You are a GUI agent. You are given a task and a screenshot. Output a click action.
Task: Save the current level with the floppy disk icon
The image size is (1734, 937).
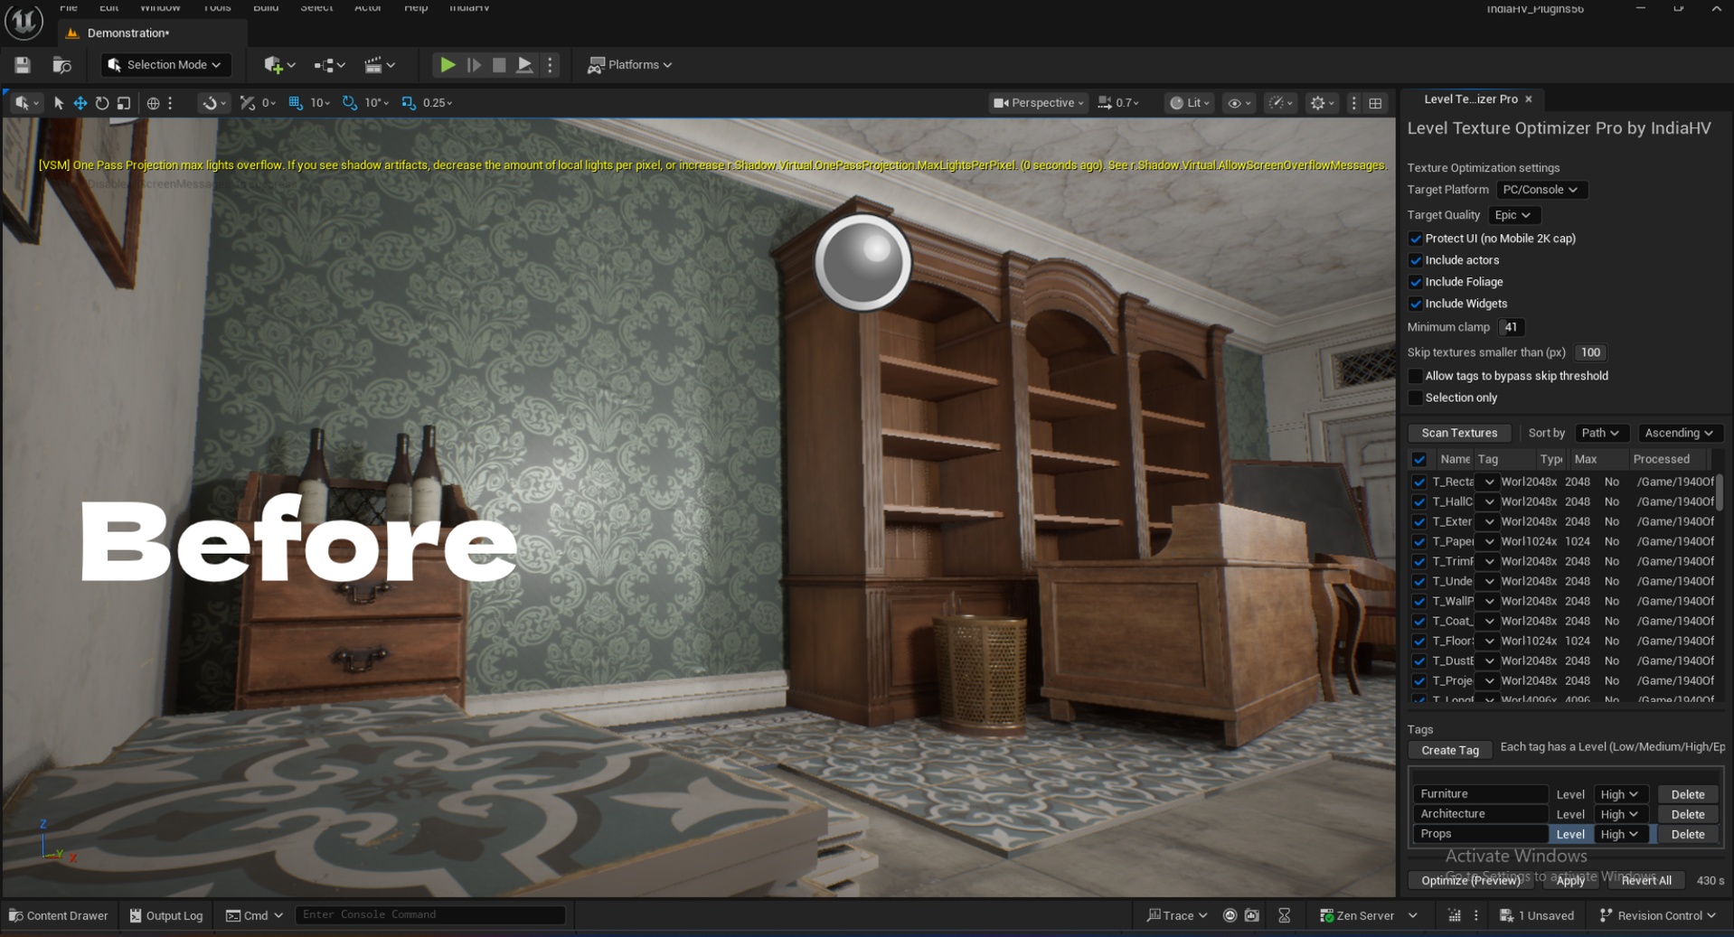[x=23, y=65]
